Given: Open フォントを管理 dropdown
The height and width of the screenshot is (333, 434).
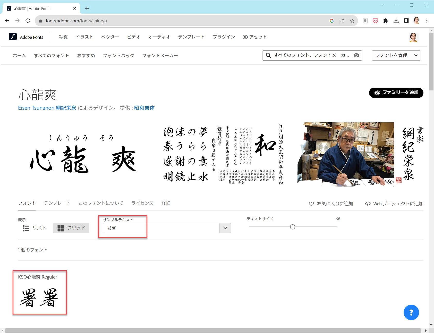Looking at the screenshot, I should click(x=396, y=55).
